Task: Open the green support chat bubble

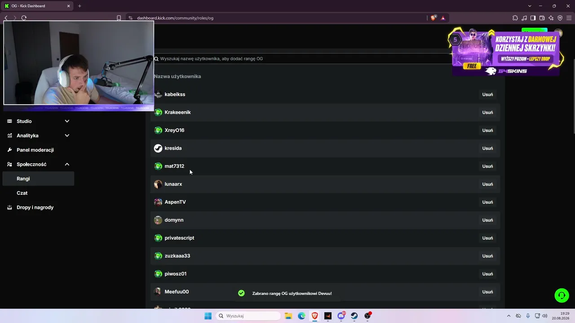Action: [562, 295]
